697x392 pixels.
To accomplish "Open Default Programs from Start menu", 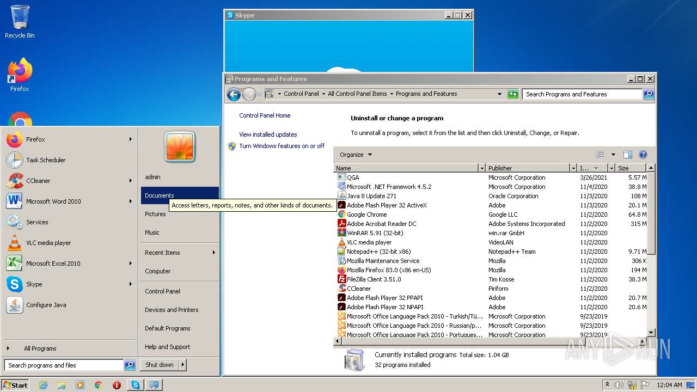I will pyautogui.click(x=180, y=328).
